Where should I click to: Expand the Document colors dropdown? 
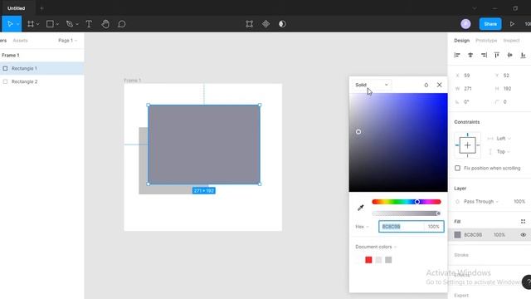(x=376, y=247)
